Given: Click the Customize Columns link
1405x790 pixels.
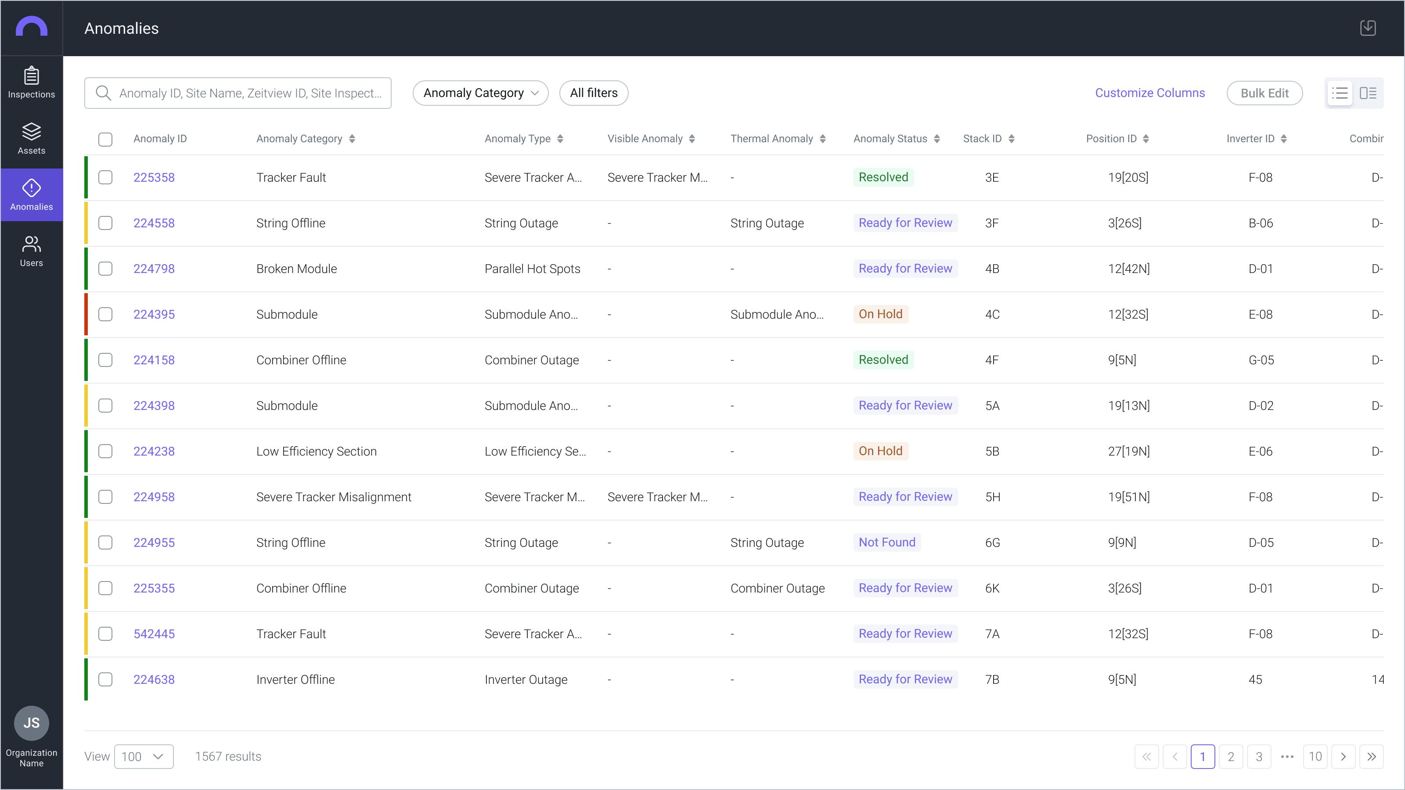Looking at the screenshot, I should click(x=1150, y=93).
